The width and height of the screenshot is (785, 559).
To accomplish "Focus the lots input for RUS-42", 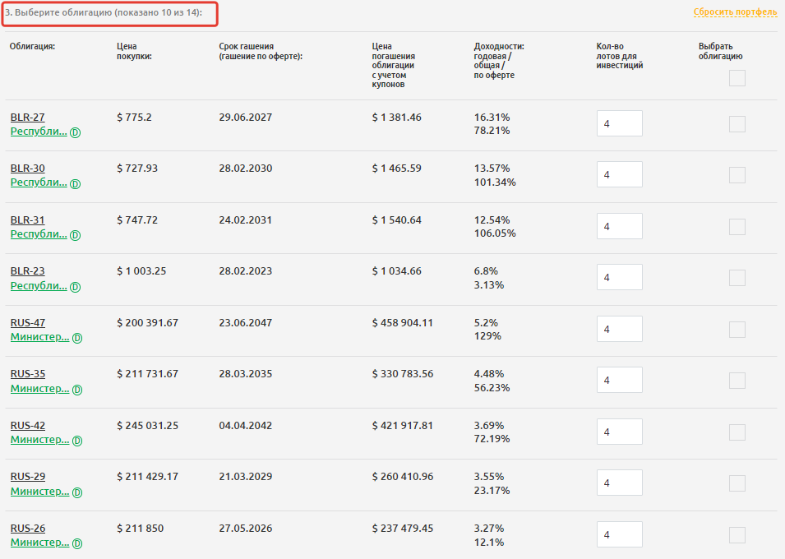I will [x=619, y=432].
